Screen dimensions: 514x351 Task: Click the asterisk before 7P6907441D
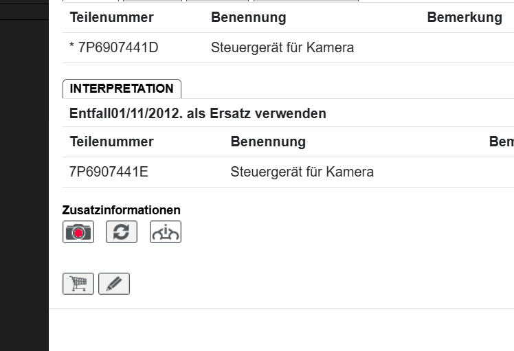click(x=72, y=48)
